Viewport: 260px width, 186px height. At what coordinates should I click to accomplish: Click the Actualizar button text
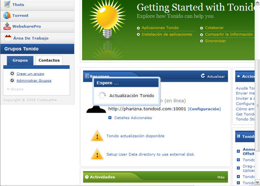coord(216,76)
